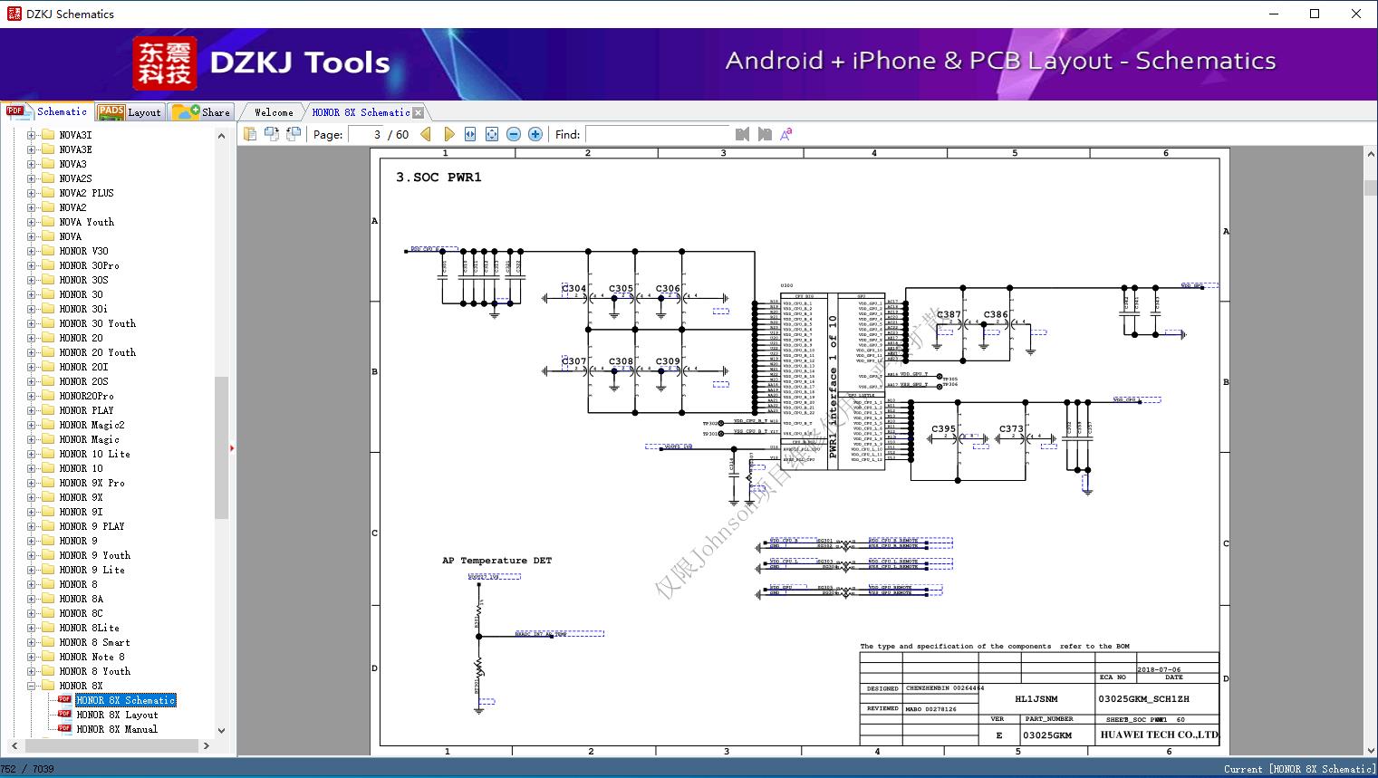Click the "752 / 7039" status bar text

[27, 769]
